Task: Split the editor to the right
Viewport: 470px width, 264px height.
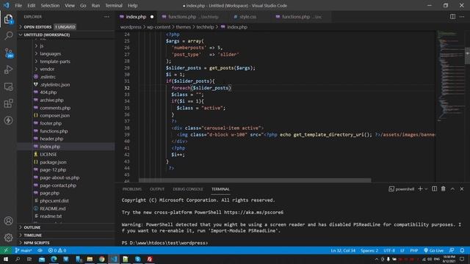Action: (x=452, y=17)
